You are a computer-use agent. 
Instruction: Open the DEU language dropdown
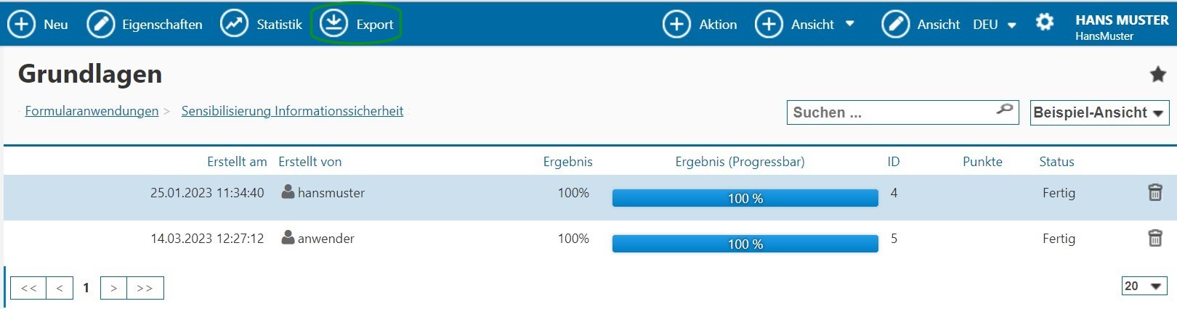click(995, 25)
